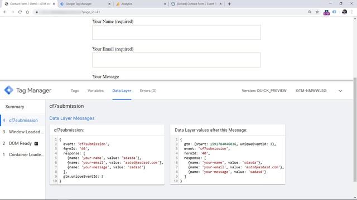Select Summary in the event list
This screenshot has height=200, width=357.
[x=15, y=107]
